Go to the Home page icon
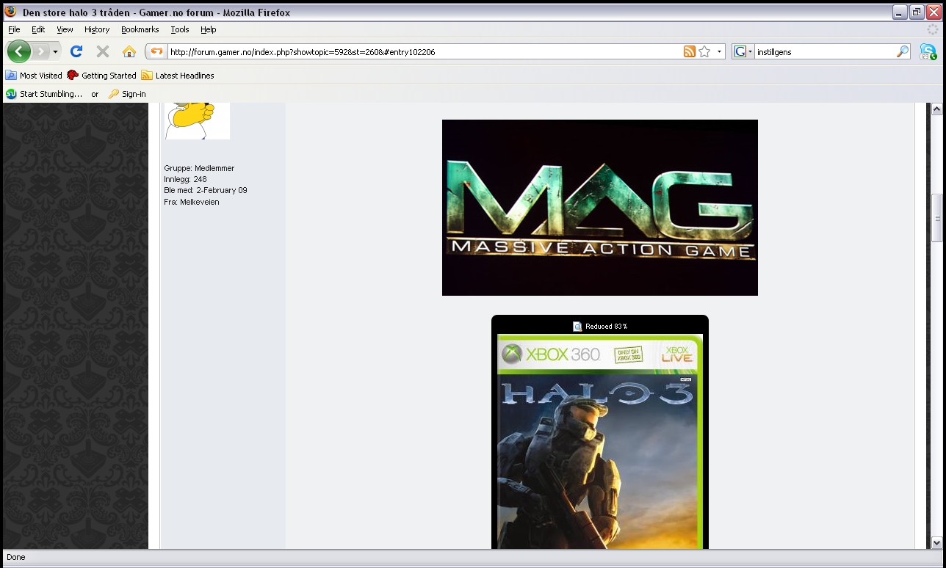 coord(129,51)
